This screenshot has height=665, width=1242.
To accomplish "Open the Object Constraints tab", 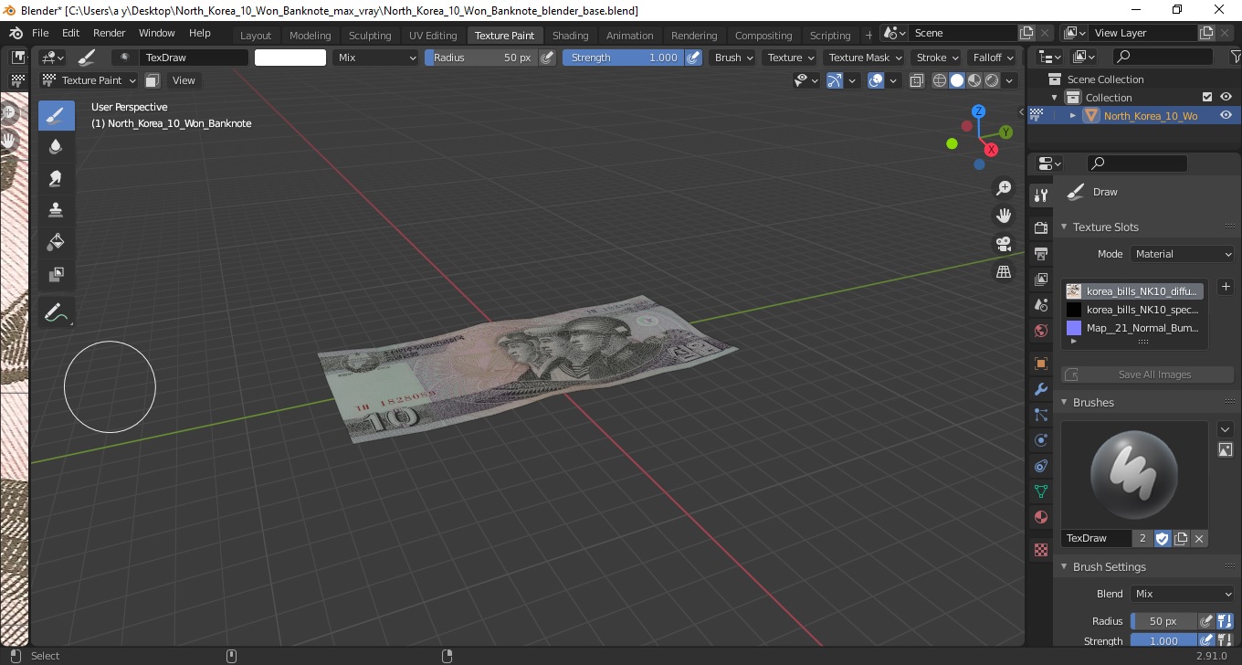I will [x=1040, y=466].
